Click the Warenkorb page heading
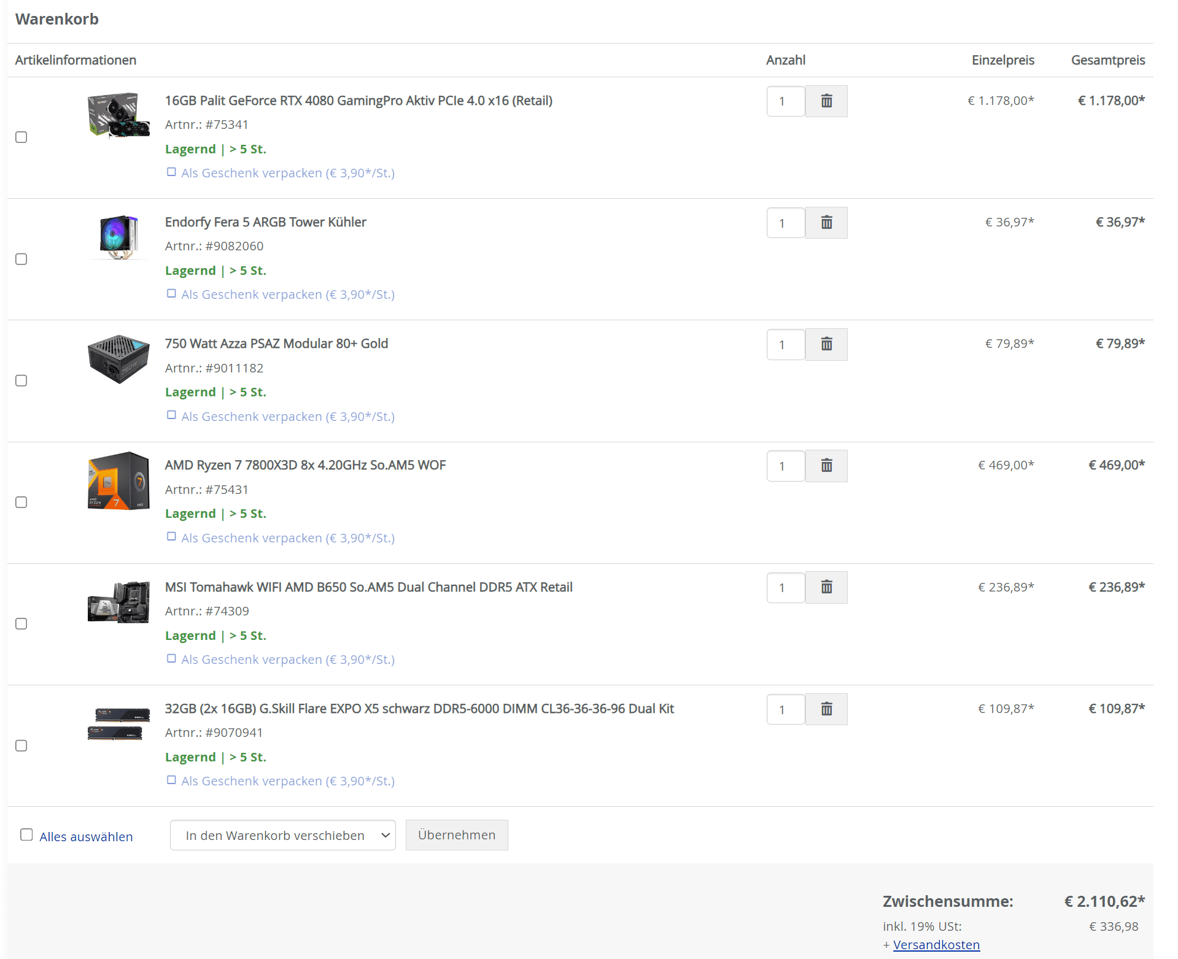The width and height of the screenshot is (1178, 959). pos(57,19)
